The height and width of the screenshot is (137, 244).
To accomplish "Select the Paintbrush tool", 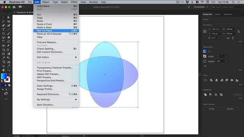I will (8, 33).
